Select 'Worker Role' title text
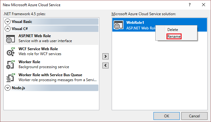211x122 pixels. click(29, 62)
